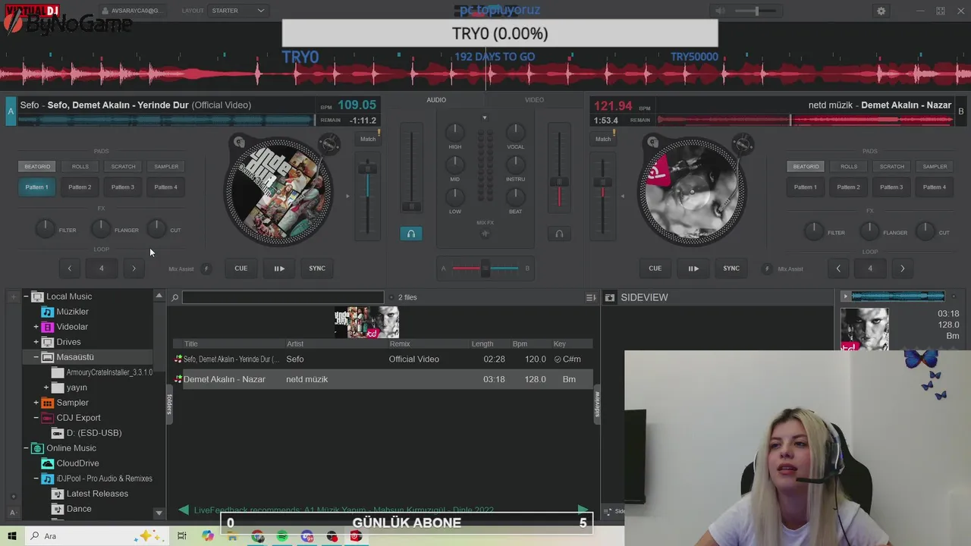971x546 pixels.
Task: Trigger Pattern 3 pad on left deck
Action: (x=123, y=187)
